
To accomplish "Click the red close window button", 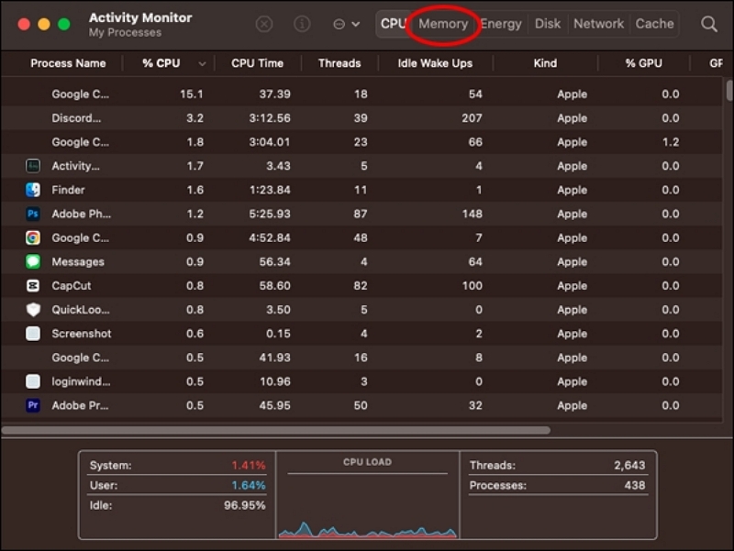I will (x=24, y=24).
